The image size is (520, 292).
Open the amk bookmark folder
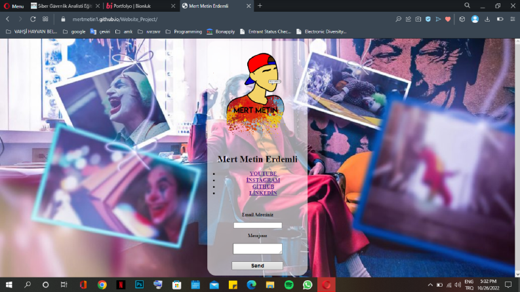pos(124,32)
